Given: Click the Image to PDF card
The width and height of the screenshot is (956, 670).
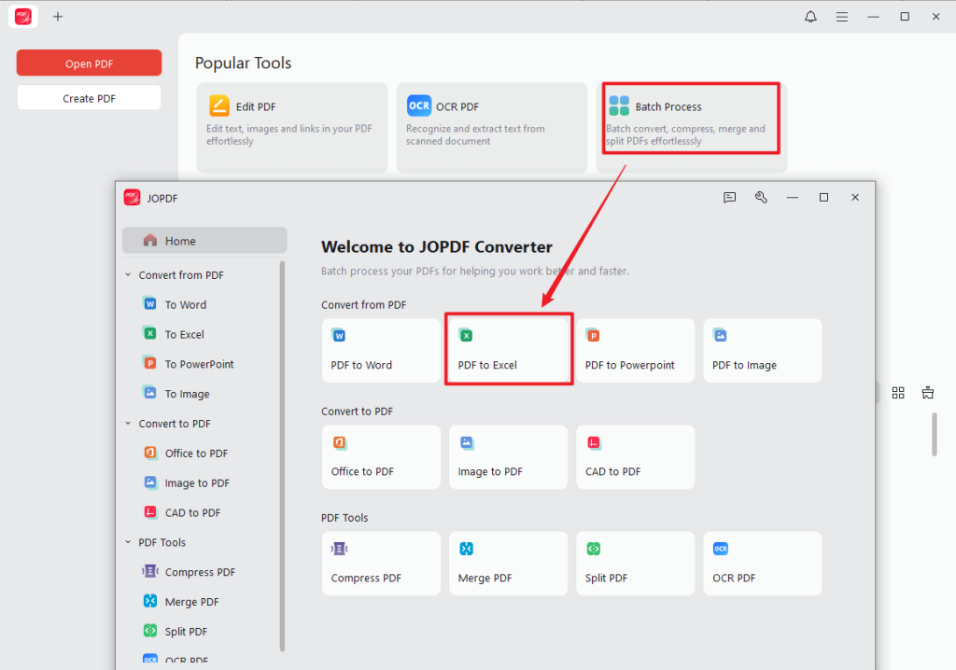Looking at the screenshot, I should 509,457.
